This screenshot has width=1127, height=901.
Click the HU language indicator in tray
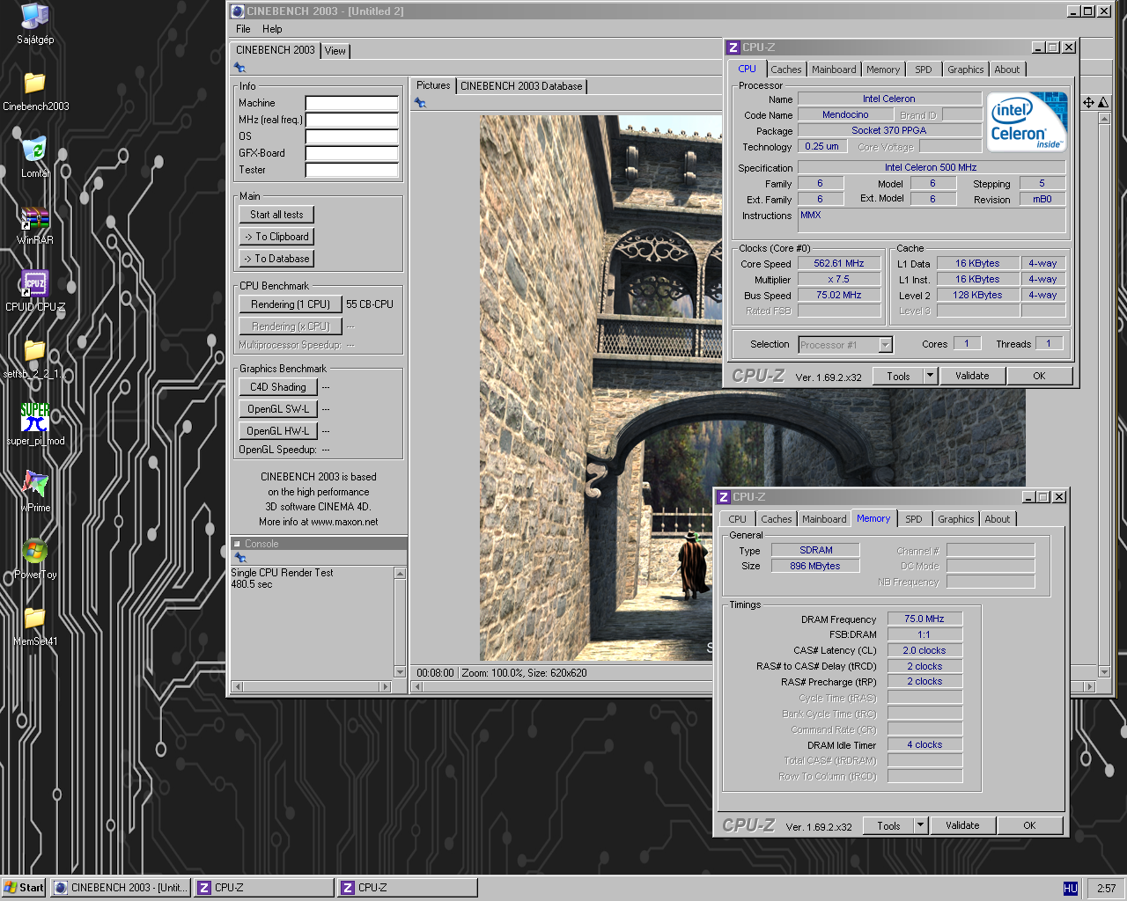[x=1071, y=888]
